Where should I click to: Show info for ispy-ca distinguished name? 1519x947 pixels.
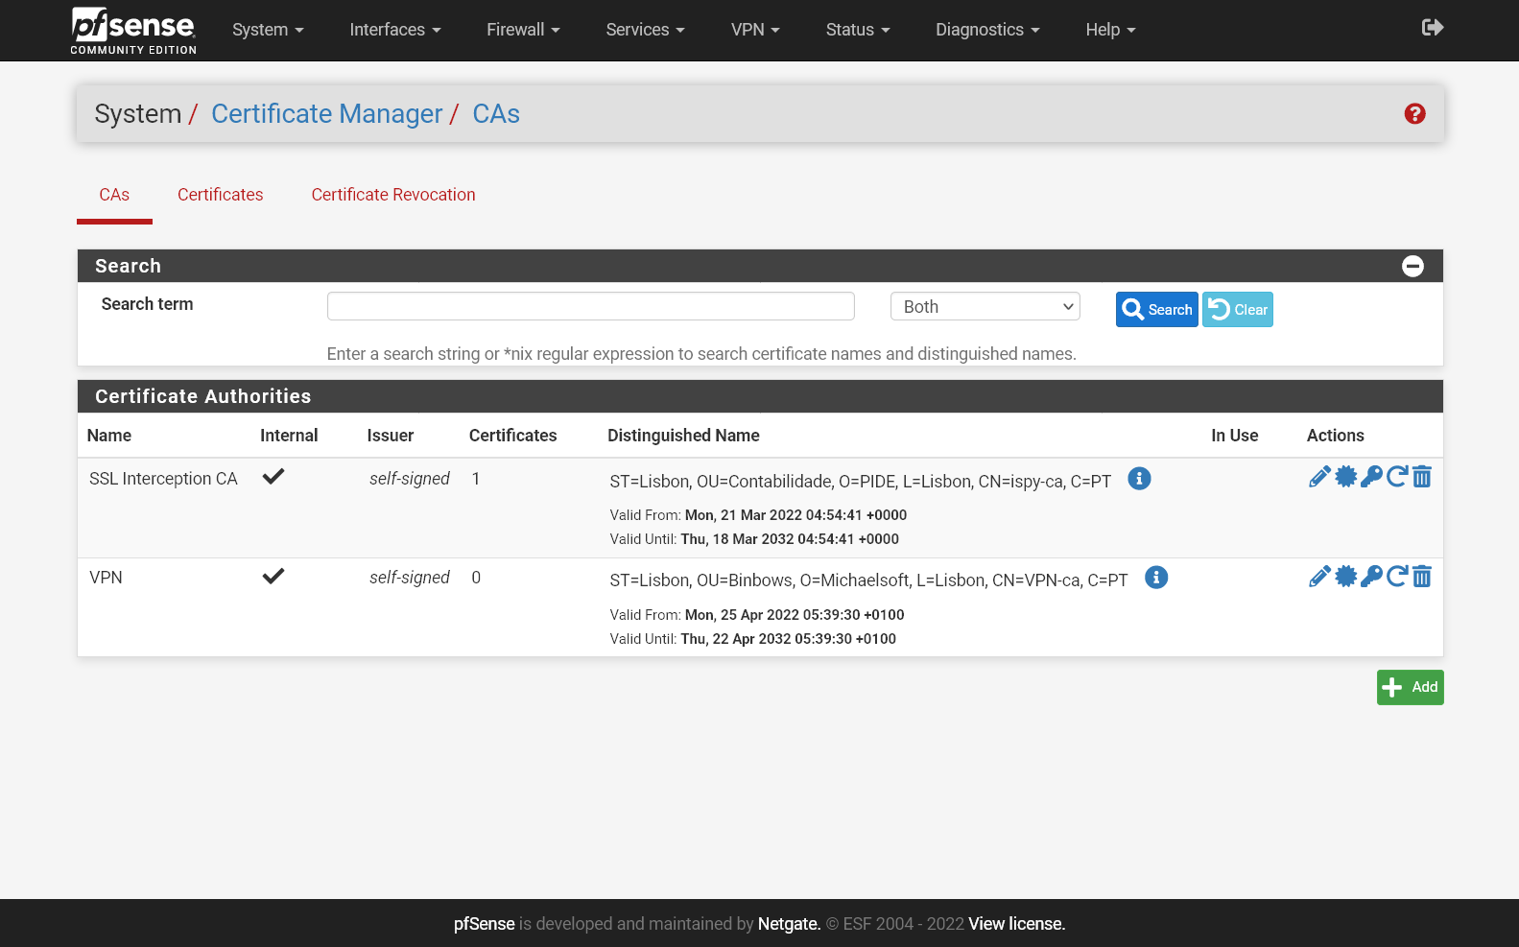pyautogui.click(x=1139, y=479)
